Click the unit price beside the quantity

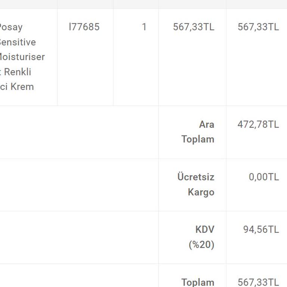tap(194, 27)
